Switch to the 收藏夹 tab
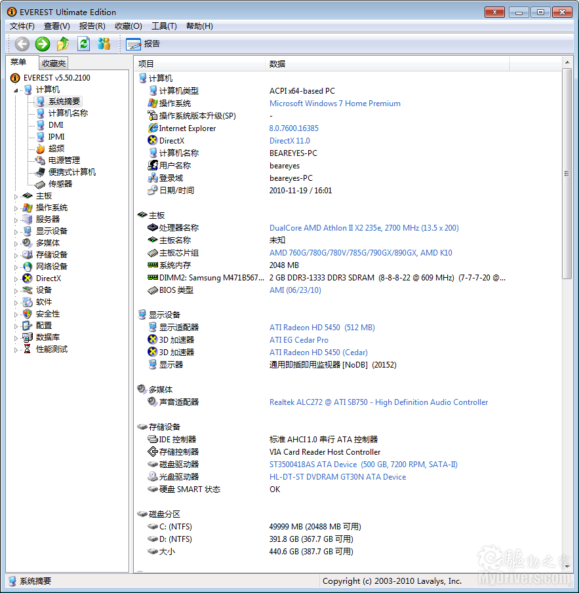 tap(53, 64)
